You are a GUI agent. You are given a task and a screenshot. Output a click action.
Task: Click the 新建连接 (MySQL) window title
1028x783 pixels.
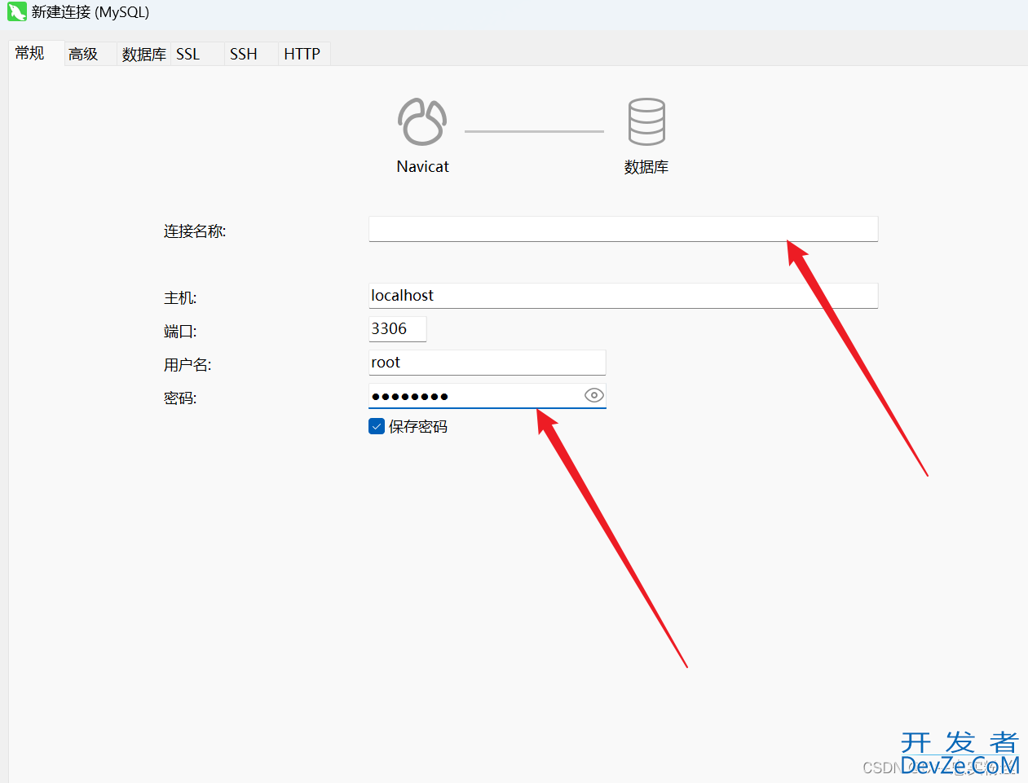90,12
